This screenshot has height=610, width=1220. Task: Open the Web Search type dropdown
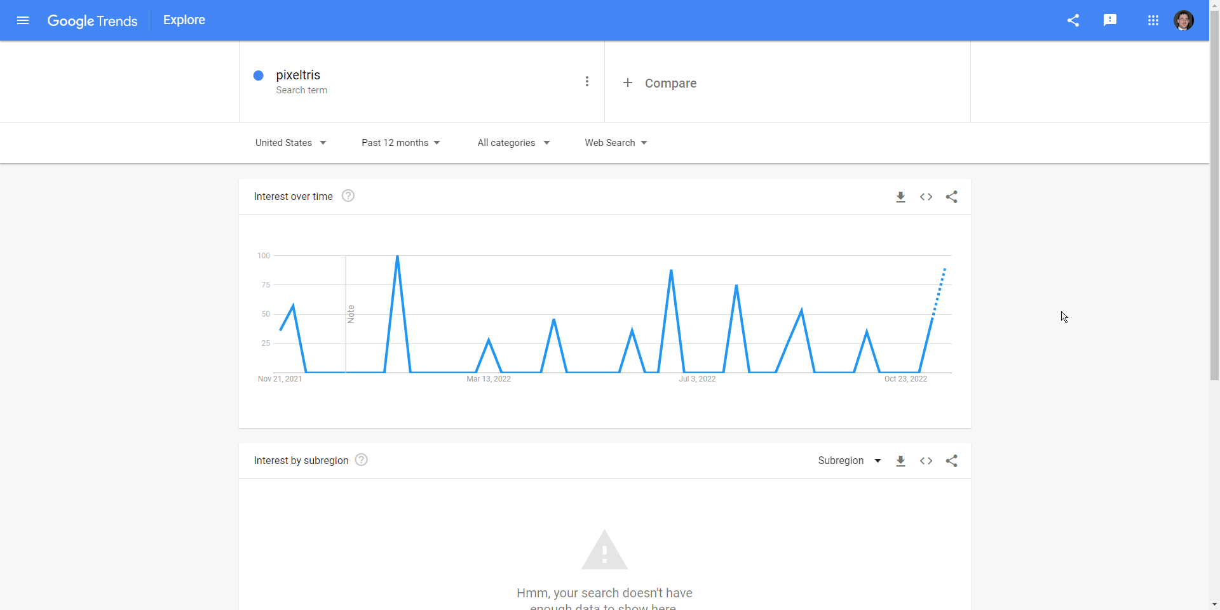[616, 143]
